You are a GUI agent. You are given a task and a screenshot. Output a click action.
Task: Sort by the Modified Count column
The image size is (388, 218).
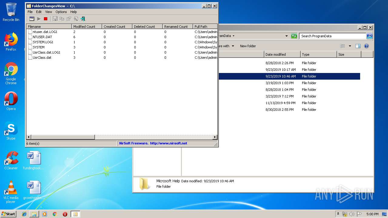[87, 26]
